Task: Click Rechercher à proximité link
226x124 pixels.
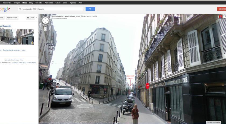Action: click(12, 50)
